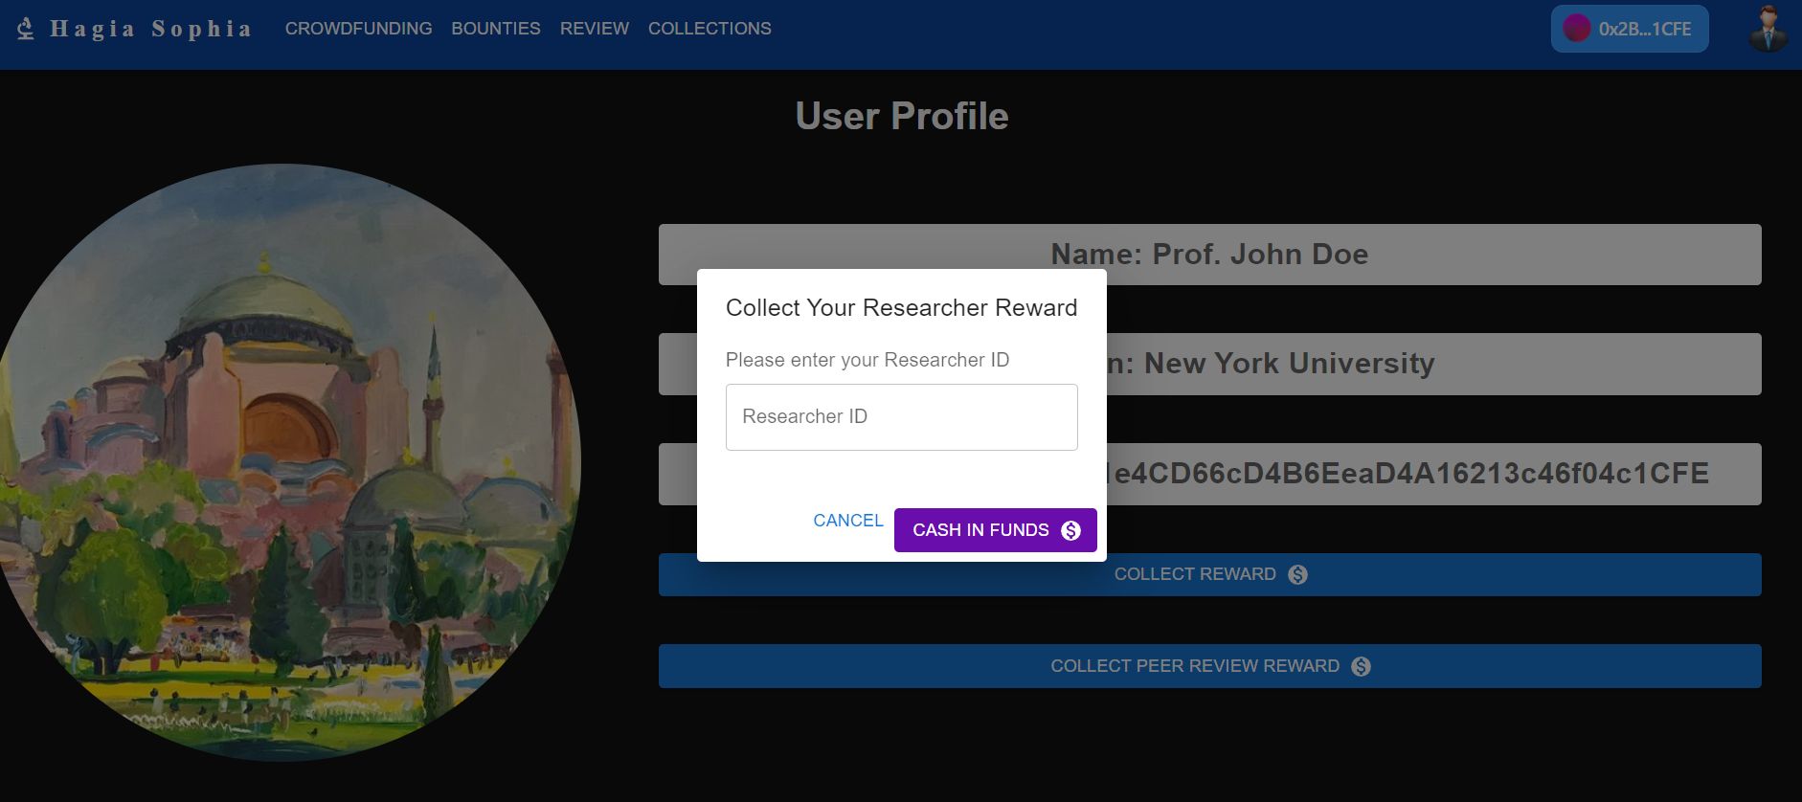
Task: Cancel the researcher reward dialog
Action: [x=848, y=521]
